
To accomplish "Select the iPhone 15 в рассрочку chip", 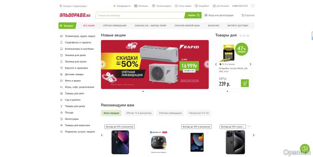I will click(139, 113).
